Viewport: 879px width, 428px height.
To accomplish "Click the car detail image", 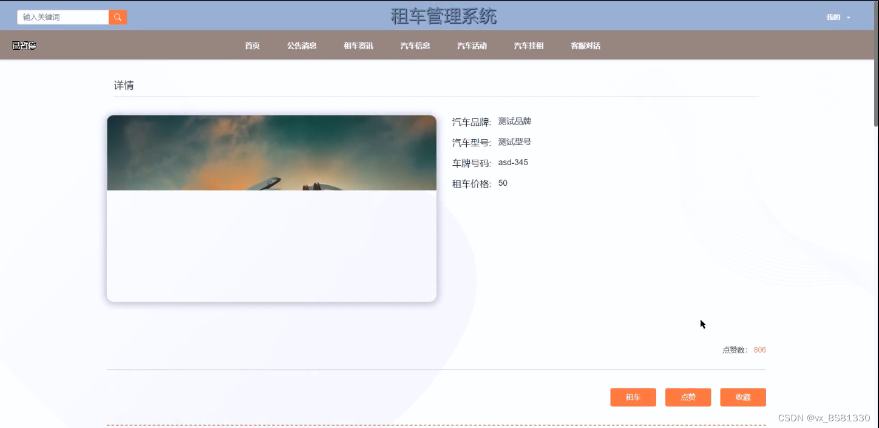I will tap(271, 208).
